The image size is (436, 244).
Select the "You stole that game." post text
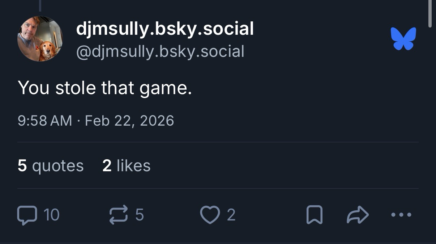tap(105, 88)
